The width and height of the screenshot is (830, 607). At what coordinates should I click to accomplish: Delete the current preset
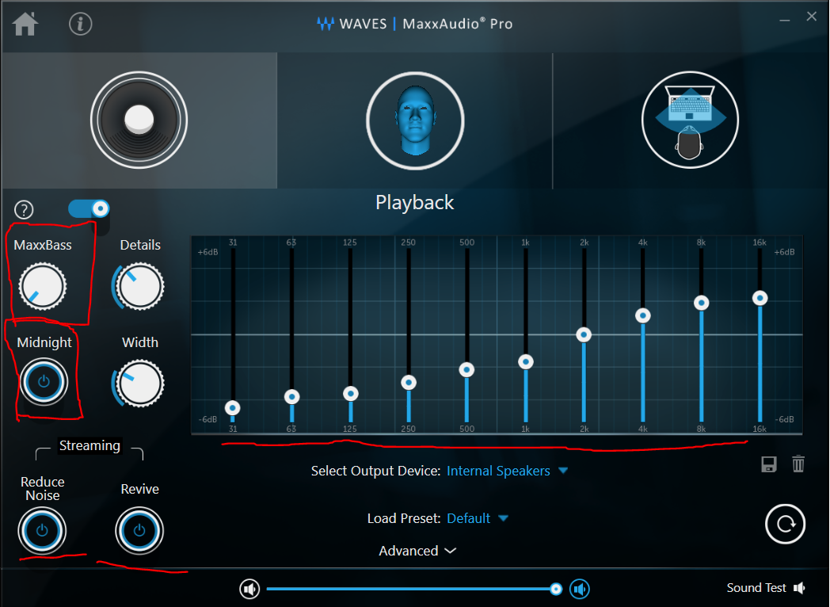[x=798, y=464]
